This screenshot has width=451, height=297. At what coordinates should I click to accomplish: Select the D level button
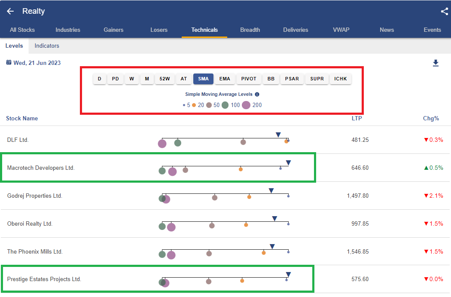point(100,79)
